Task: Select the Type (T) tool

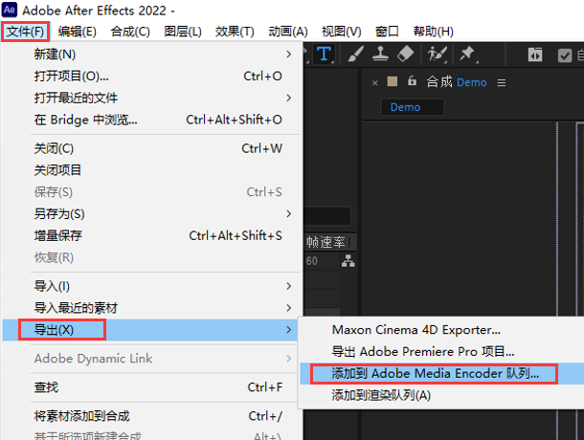Action: [324, 55]
